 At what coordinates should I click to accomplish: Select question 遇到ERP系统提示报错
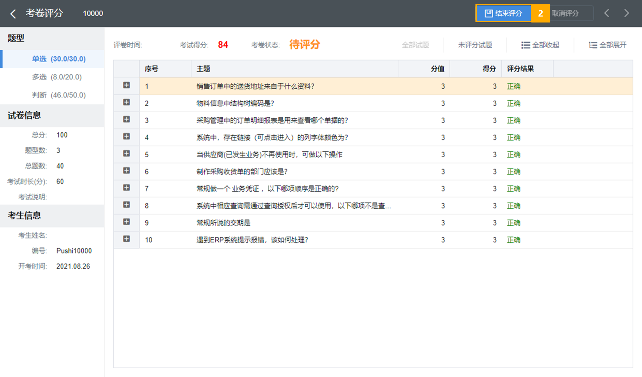click(x=252, y=240)
